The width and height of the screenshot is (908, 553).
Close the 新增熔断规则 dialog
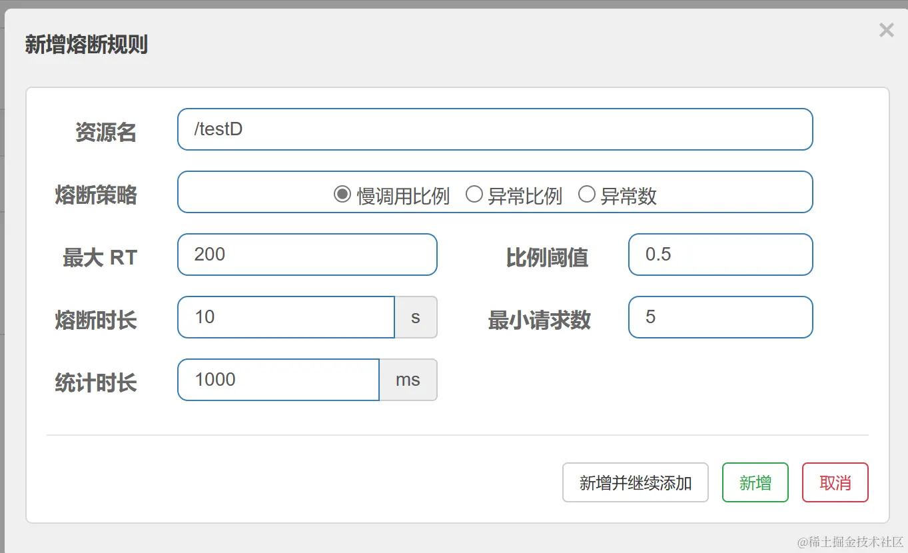(886, 30)
